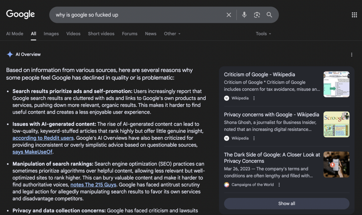Open AI Overview three-dot options menu

point(351,54)
